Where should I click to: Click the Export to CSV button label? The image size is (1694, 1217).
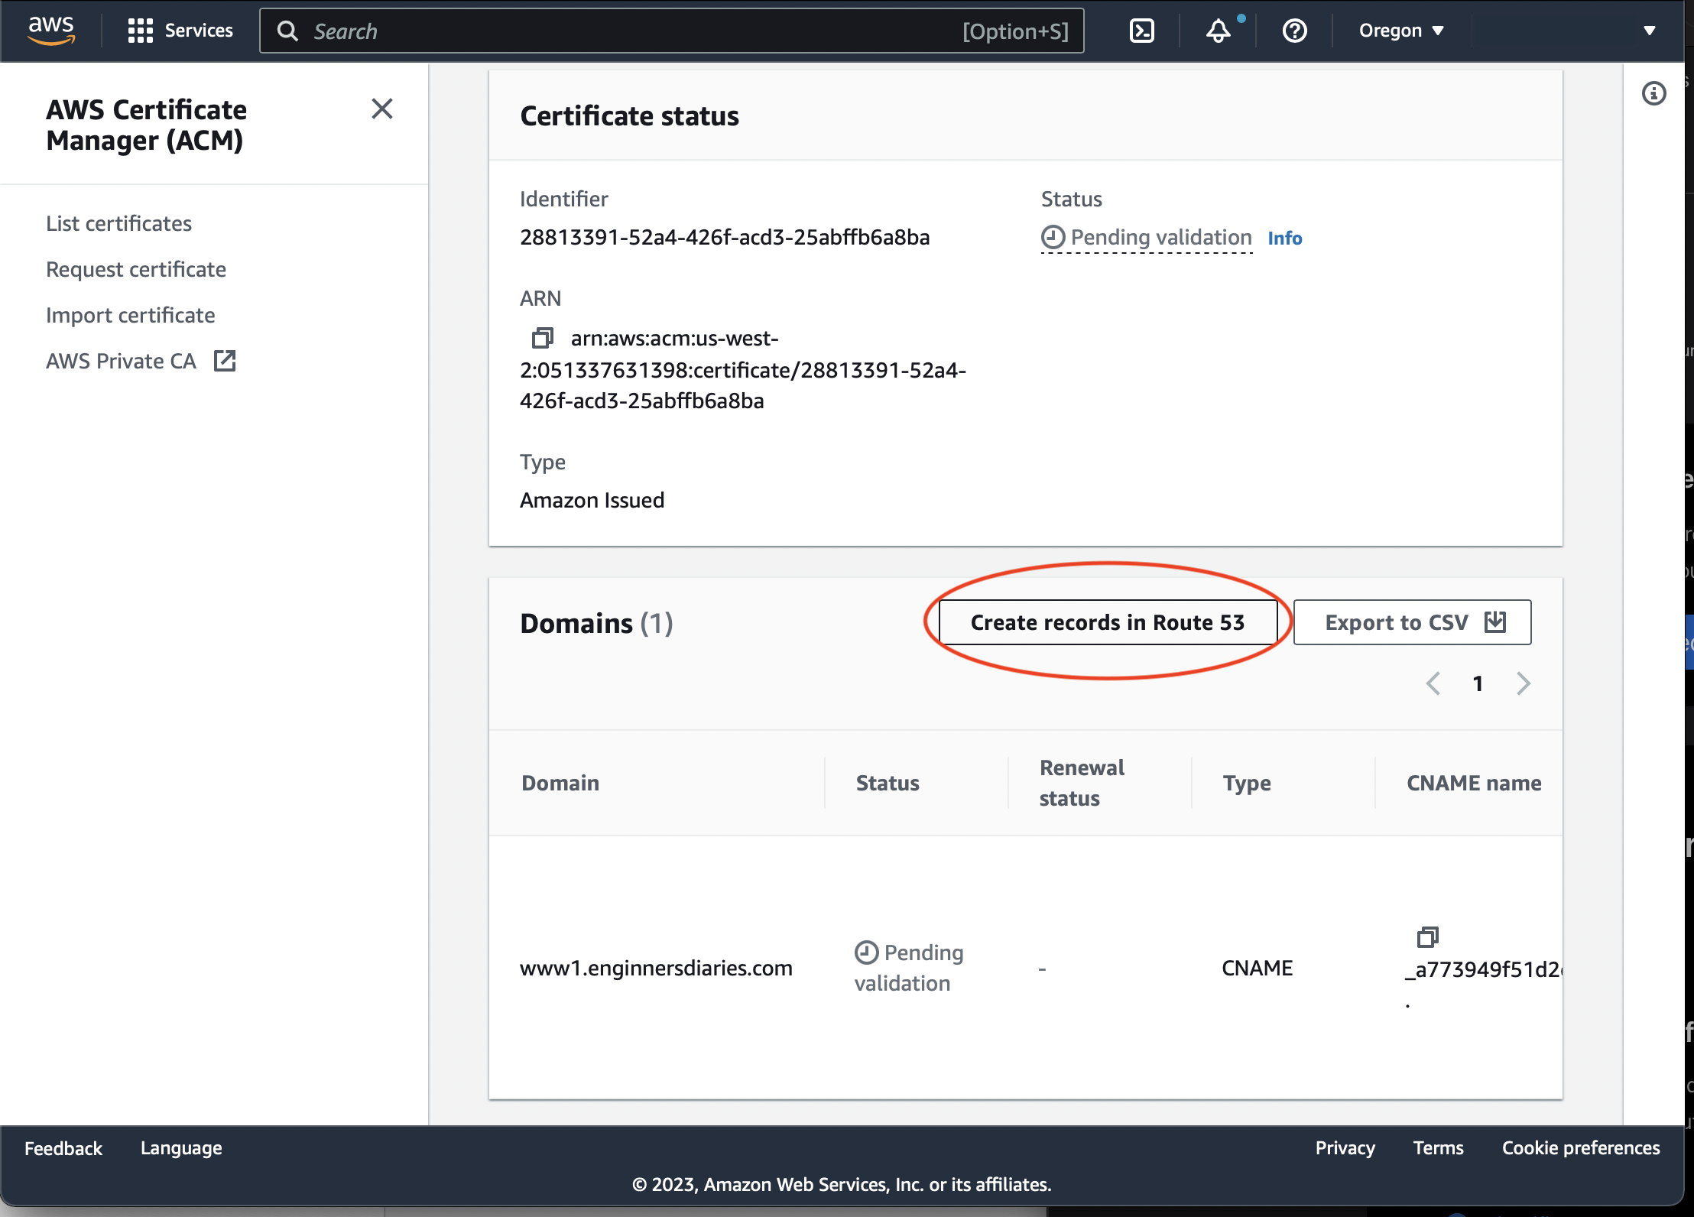click(x=1397, y=622)
